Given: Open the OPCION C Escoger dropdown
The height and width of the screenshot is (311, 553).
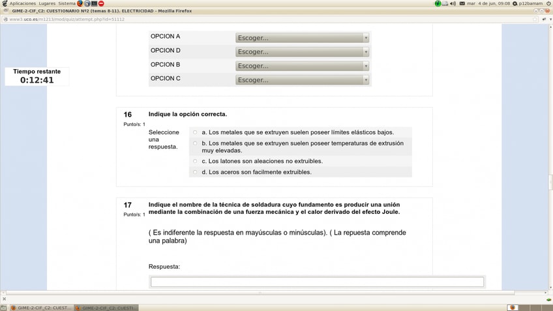Looking at the screenshot, I should click(302, 80).
